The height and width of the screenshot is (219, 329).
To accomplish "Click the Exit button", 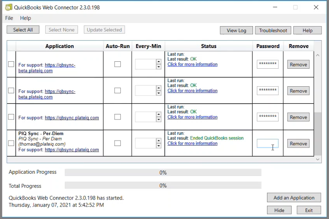I will pyautogui.click(x=309, y=210).
